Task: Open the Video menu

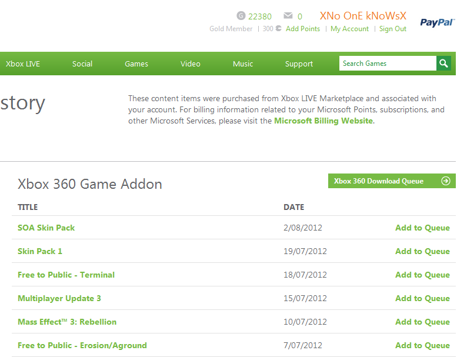Action: click(191, 64)
